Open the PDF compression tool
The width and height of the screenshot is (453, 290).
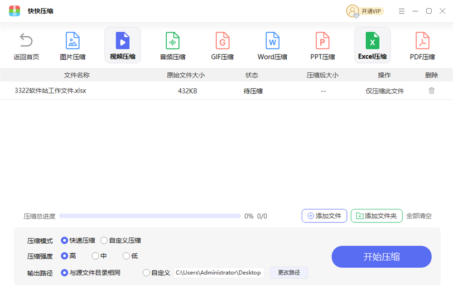coord(422,41)
